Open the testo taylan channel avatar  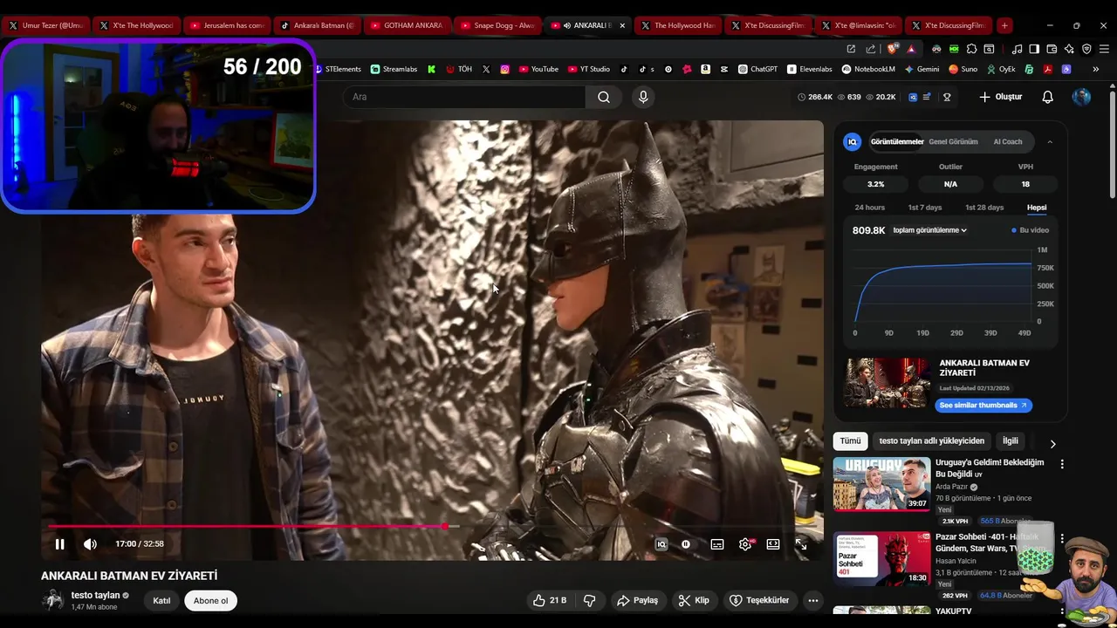53,600
